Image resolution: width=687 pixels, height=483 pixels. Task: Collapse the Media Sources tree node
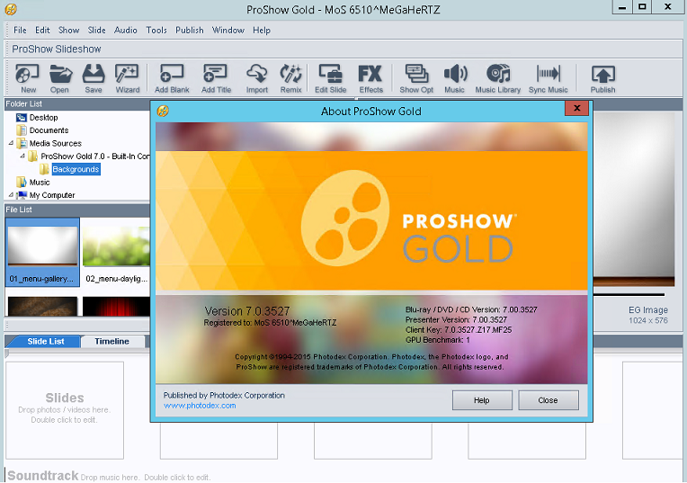[11, 143]
